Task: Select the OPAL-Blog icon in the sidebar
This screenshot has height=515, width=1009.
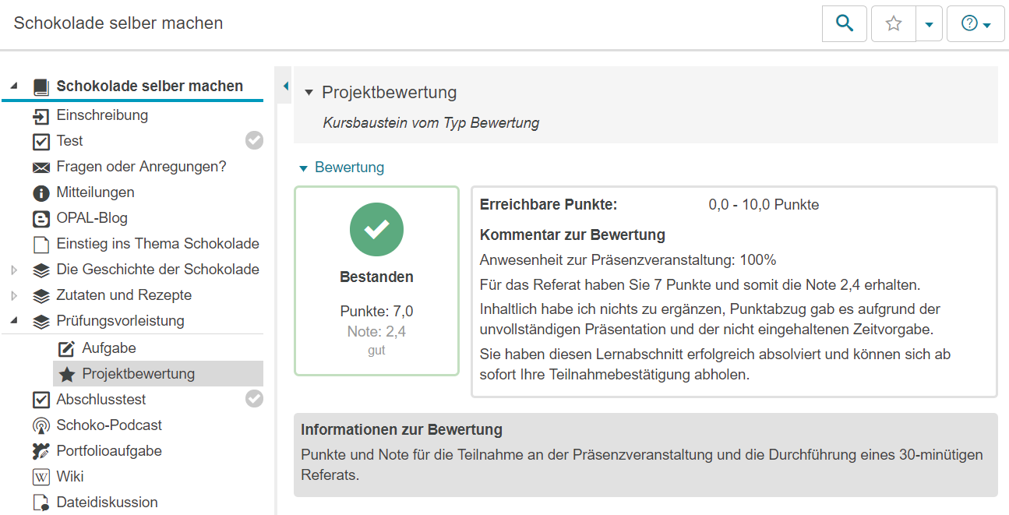Action: point(43,217)
